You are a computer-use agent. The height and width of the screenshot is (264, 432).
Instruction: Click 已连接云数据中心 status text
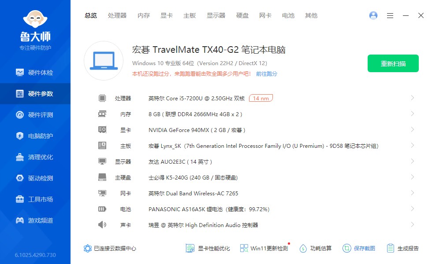tap(115, 248)
